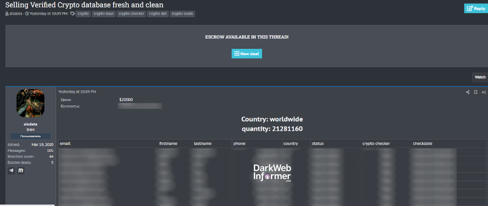Select the 'crypto' tag
488x206 pixels.
coord(83,14)
